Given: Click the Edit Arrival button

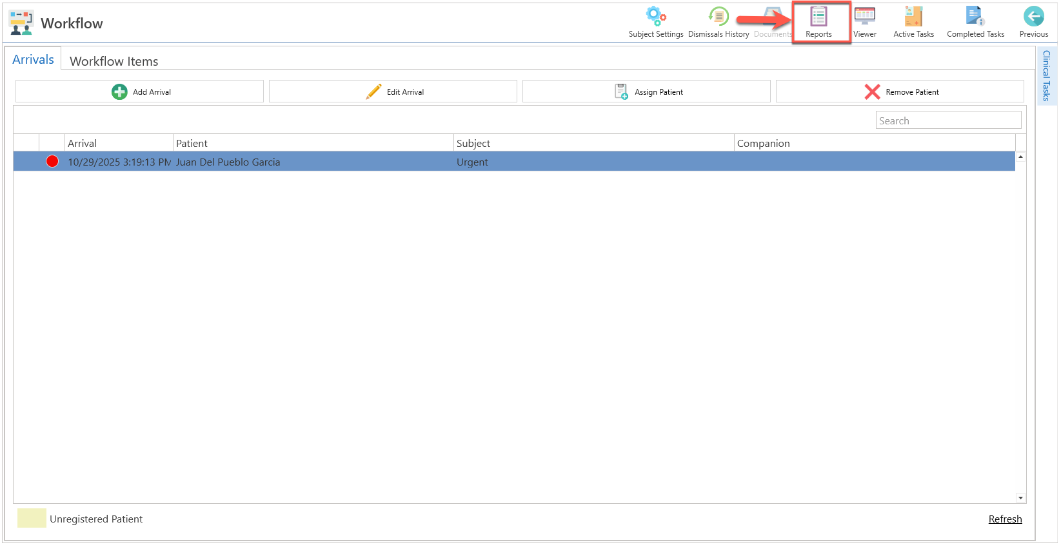Looking at the screenshot, I should point(393,91).
